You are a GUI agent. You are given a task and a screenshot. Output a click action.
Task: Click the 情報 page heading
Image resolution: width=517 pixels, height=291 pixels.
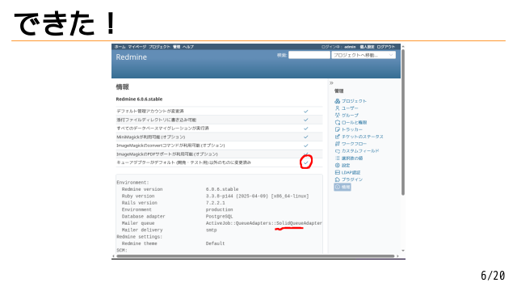[x=122, y=87]
